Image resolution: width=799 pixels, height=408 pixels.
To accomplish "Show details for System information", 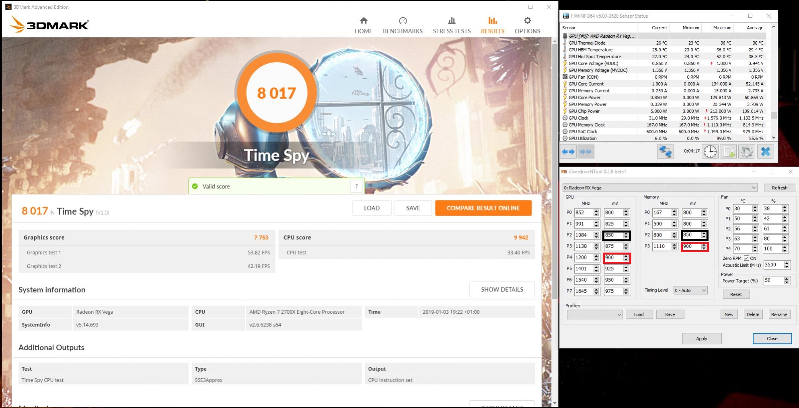I will (x=502, y=290).
